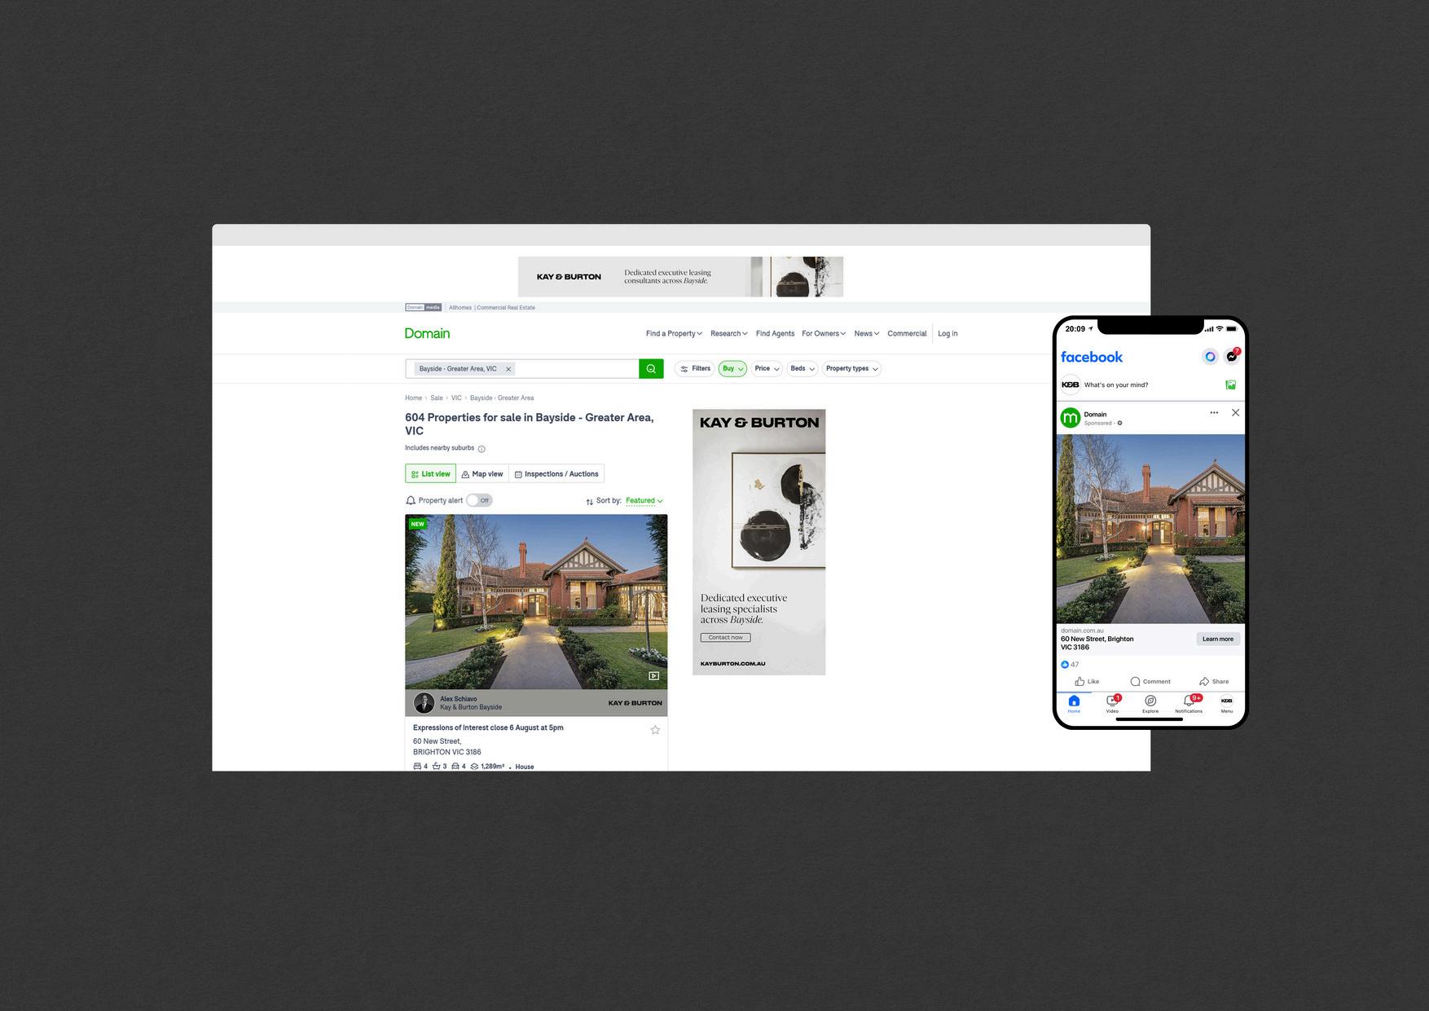Image resolution: width=1429 pixels, height=1011 pixels.
Task: Expand the Beds filter dropdown
Action: point(802,368)
